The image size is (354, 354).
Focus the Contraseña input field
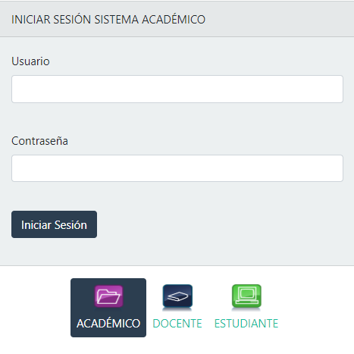click(x=177, y=168)
